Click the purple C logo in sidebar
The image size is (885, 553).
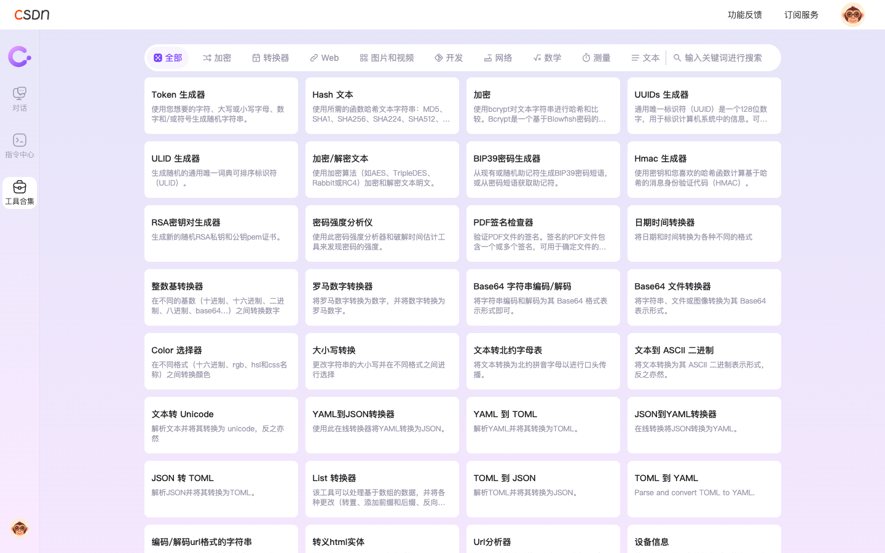pos(20,57)
